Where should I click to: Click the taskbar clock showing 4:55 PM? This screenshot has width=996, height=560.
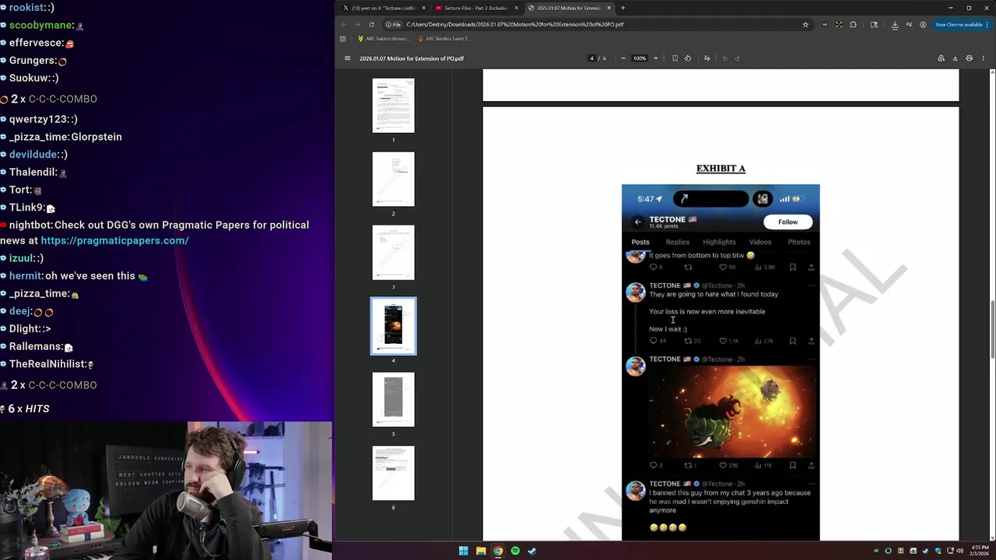pyautogui.click(x=980, y=551)
